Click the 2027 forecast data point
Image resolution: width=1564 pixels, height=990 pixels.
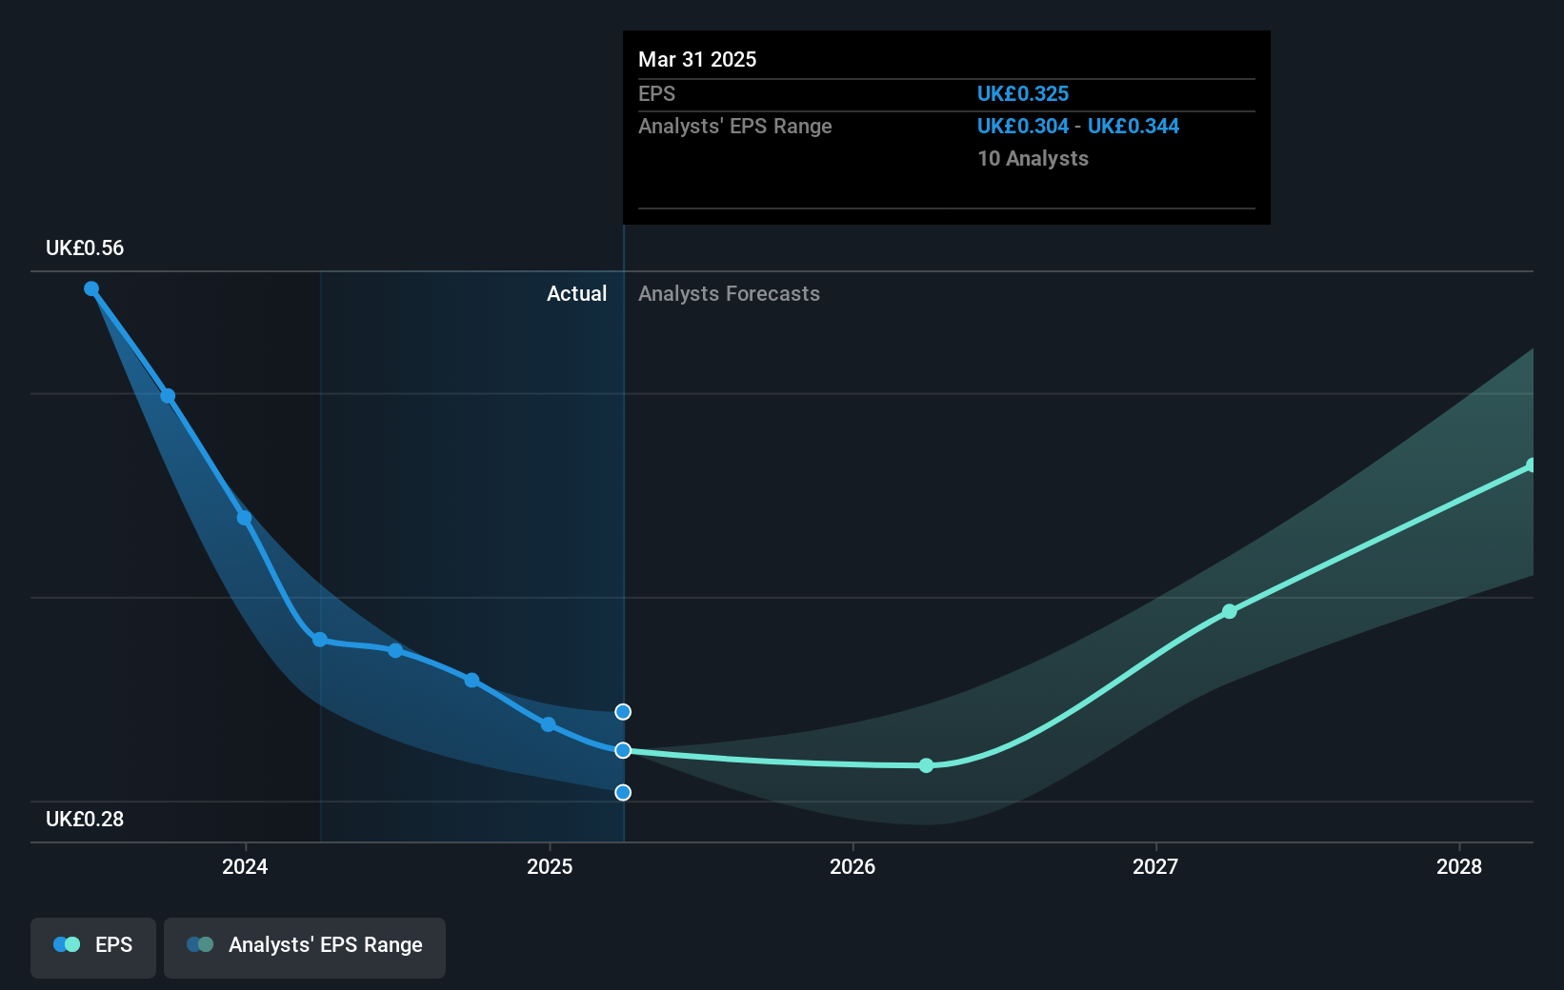1229,612
